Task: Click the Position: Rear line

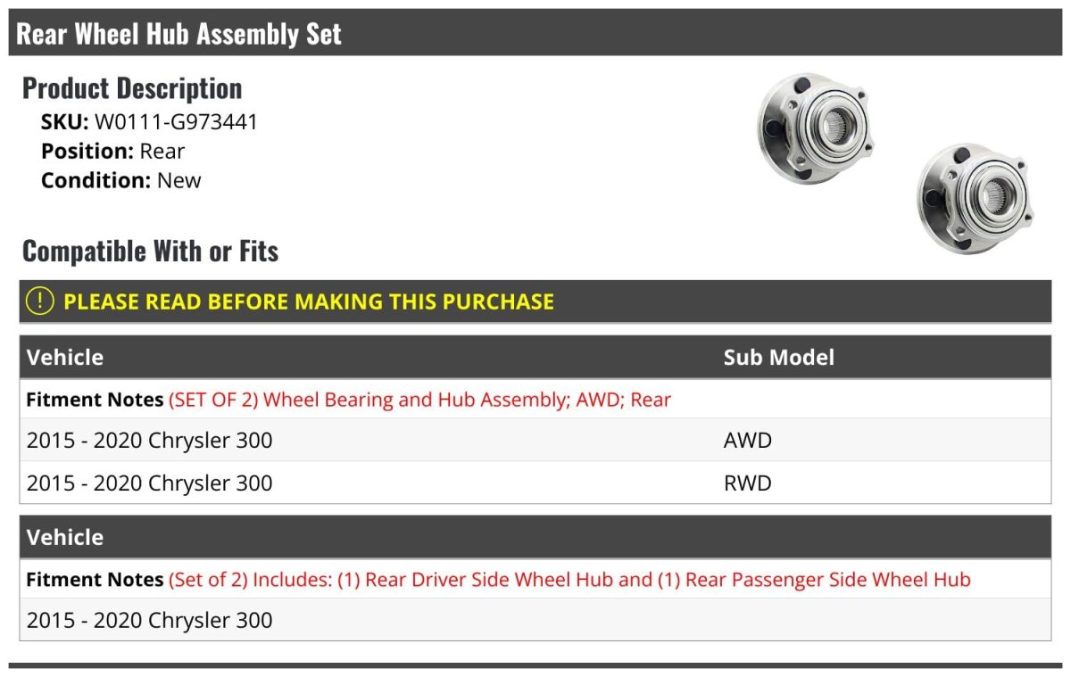Action: tap(113, 152)
